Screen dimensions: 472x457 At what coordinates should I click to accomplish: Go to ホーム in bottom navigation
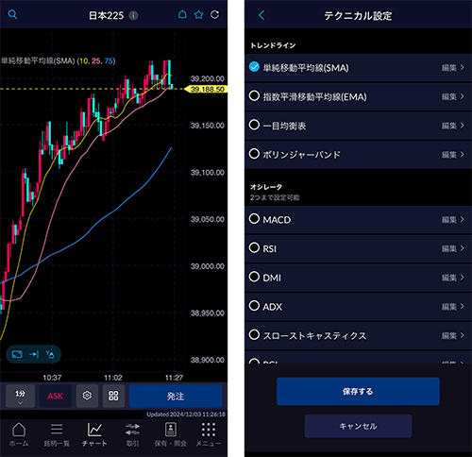[19, 434]
